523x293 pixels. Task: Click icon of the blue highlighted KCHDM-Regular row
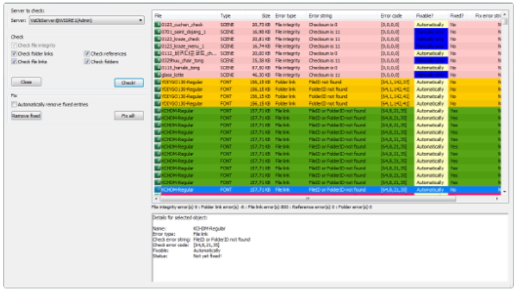[x=158, y=190]
